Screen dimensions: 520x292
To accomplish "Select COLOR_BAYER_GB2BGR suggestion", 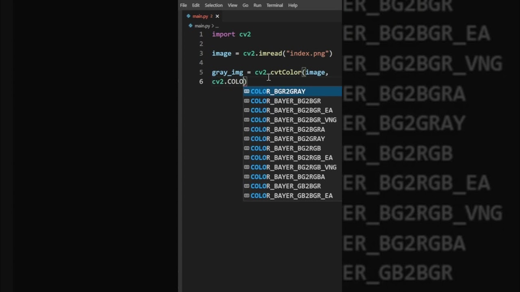I will [x=292, y=186].
